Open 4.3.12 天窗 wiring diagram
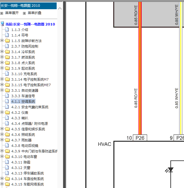The height and width of the screenshot is (188, 184). pos(21,168)
